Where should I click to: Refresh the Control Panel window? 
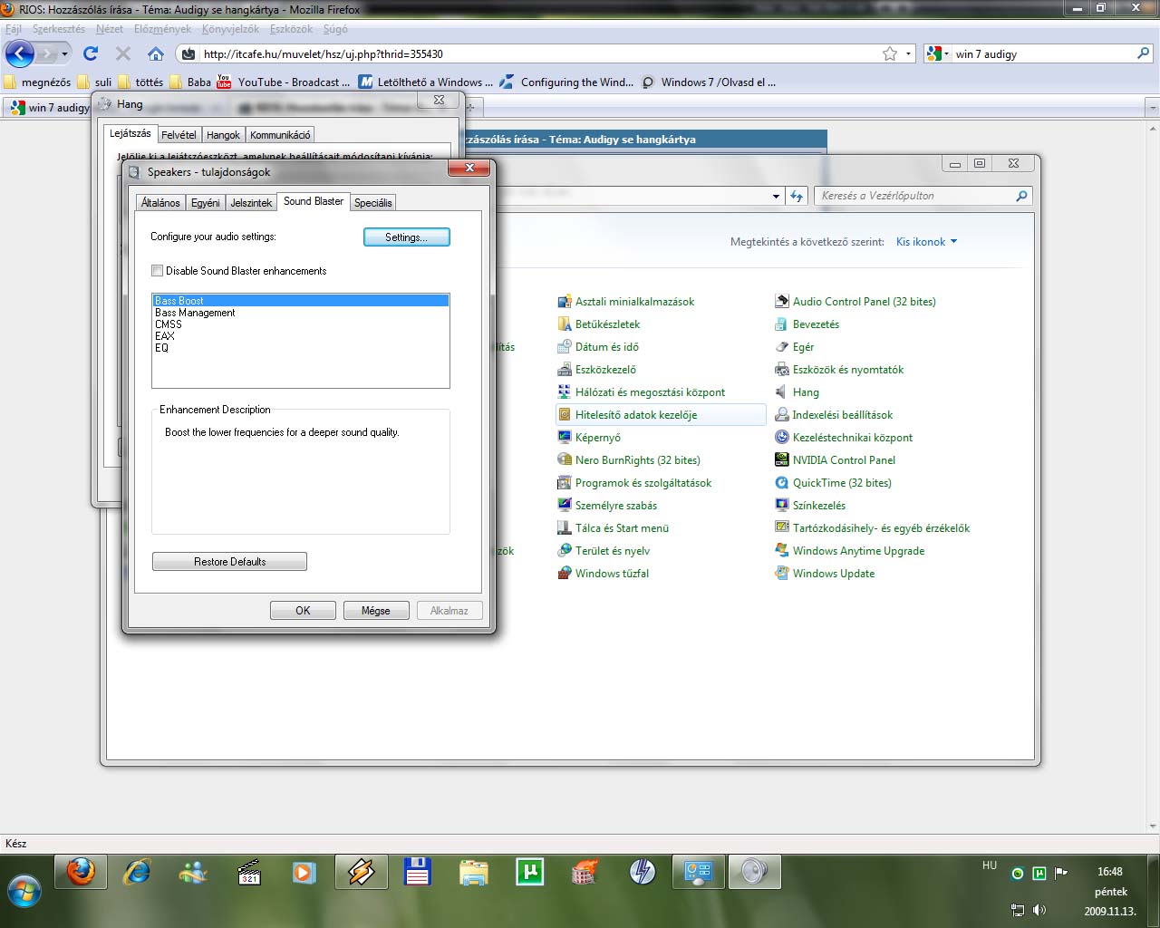pyautogui.click(x=797, y=196)
